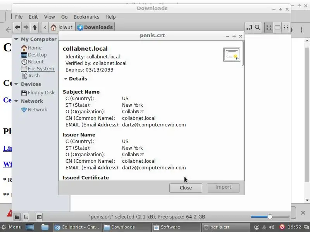Image resolution: width=310 pixels, height=232 pixels.
Task: Click Downloads path button
Action: (95, 27)
